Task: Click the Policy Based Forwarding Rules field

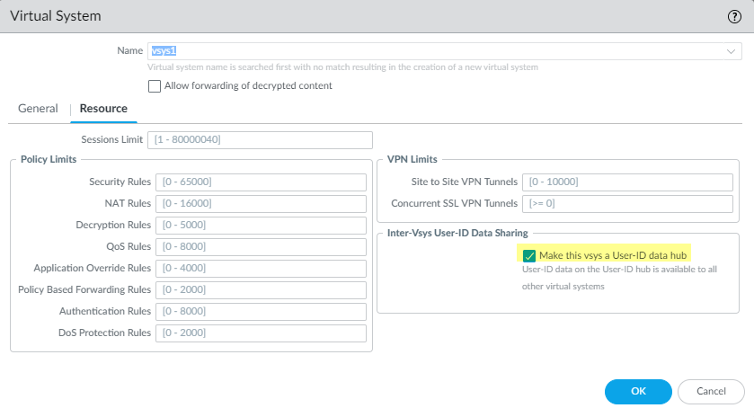Action: [261, 290]
